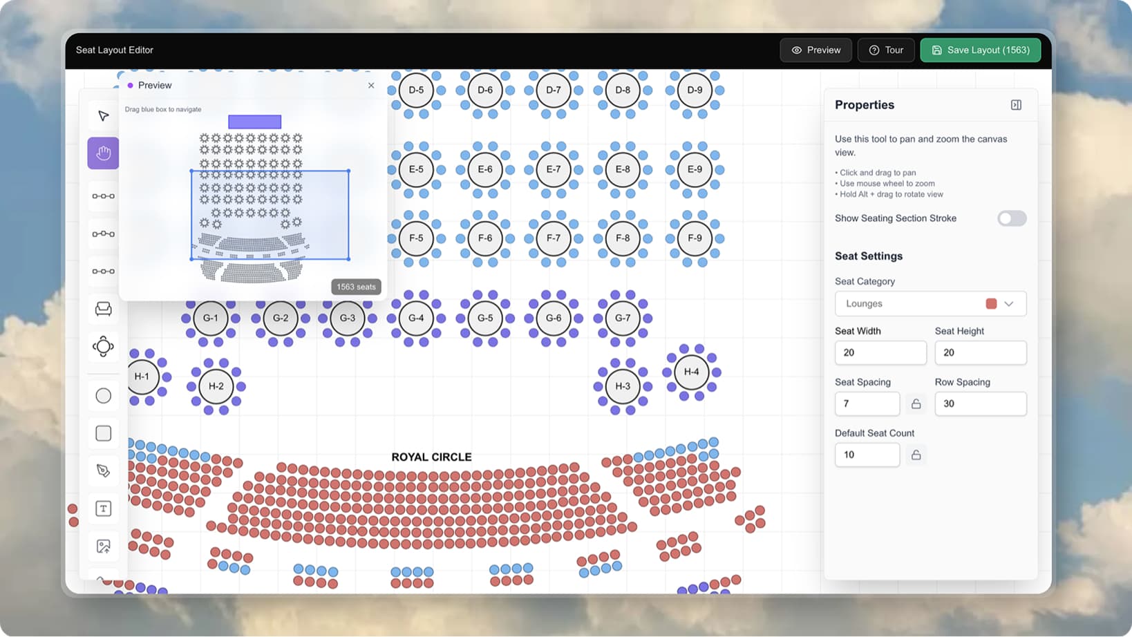Unlock the Seat Spacing lock
The width and height of the screenshot is (1132, 637).
point(916,403)
